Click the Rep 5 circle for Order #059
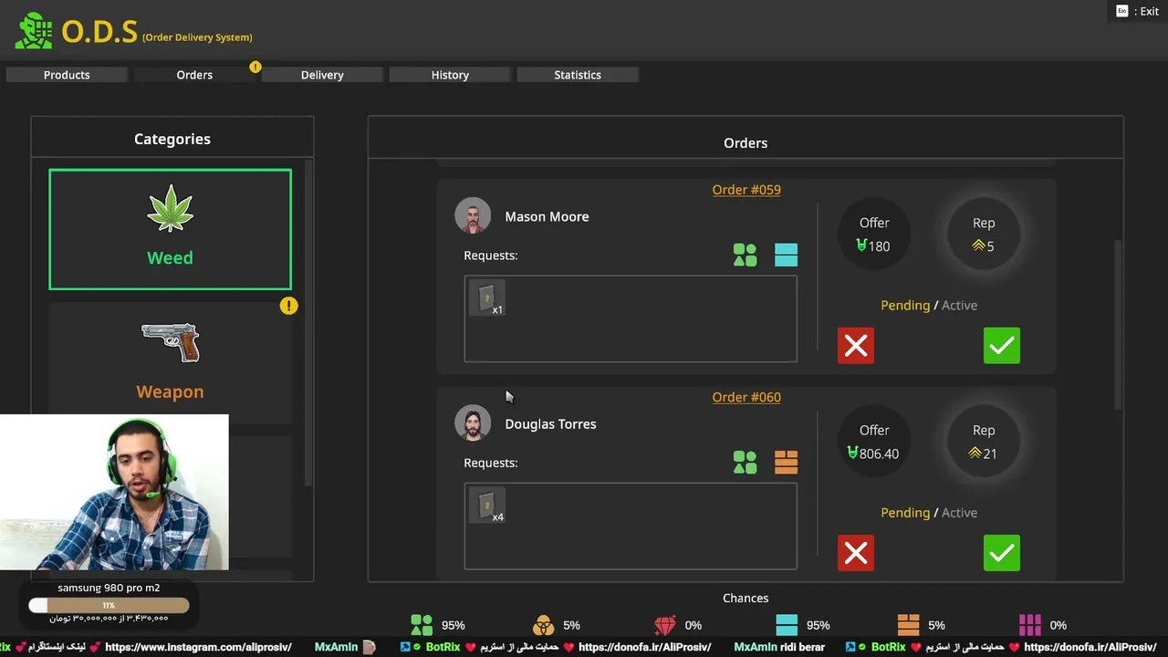 pos(984,235)
